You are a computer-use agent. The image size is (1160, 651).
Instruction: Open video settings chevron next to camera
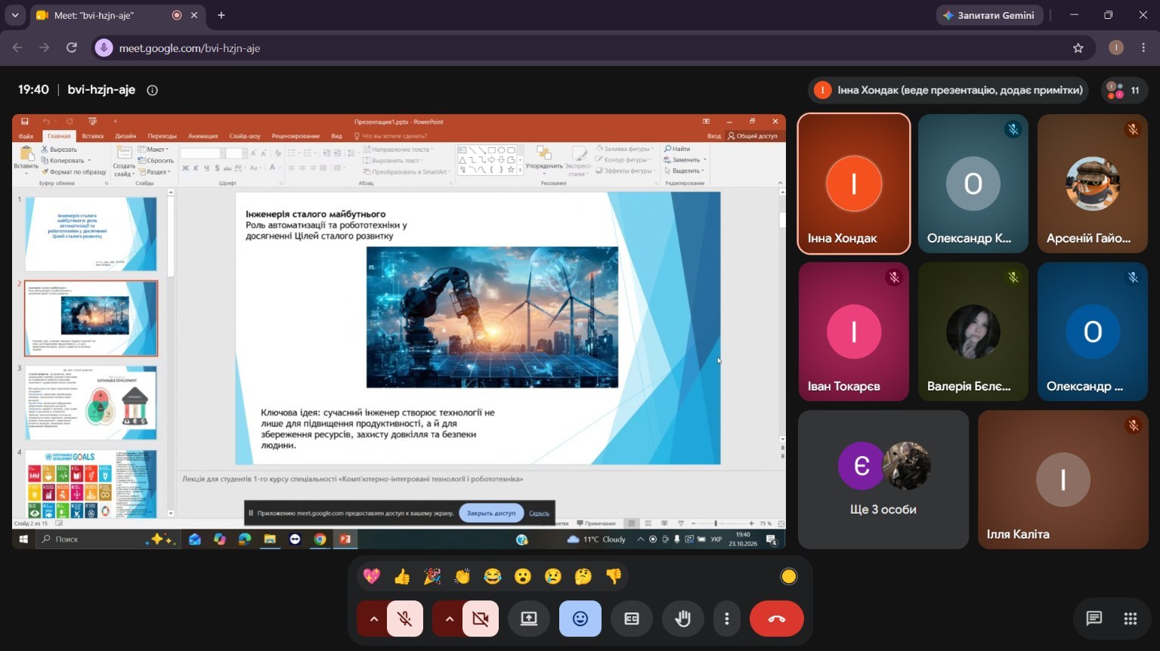click(x=449, y=619)
